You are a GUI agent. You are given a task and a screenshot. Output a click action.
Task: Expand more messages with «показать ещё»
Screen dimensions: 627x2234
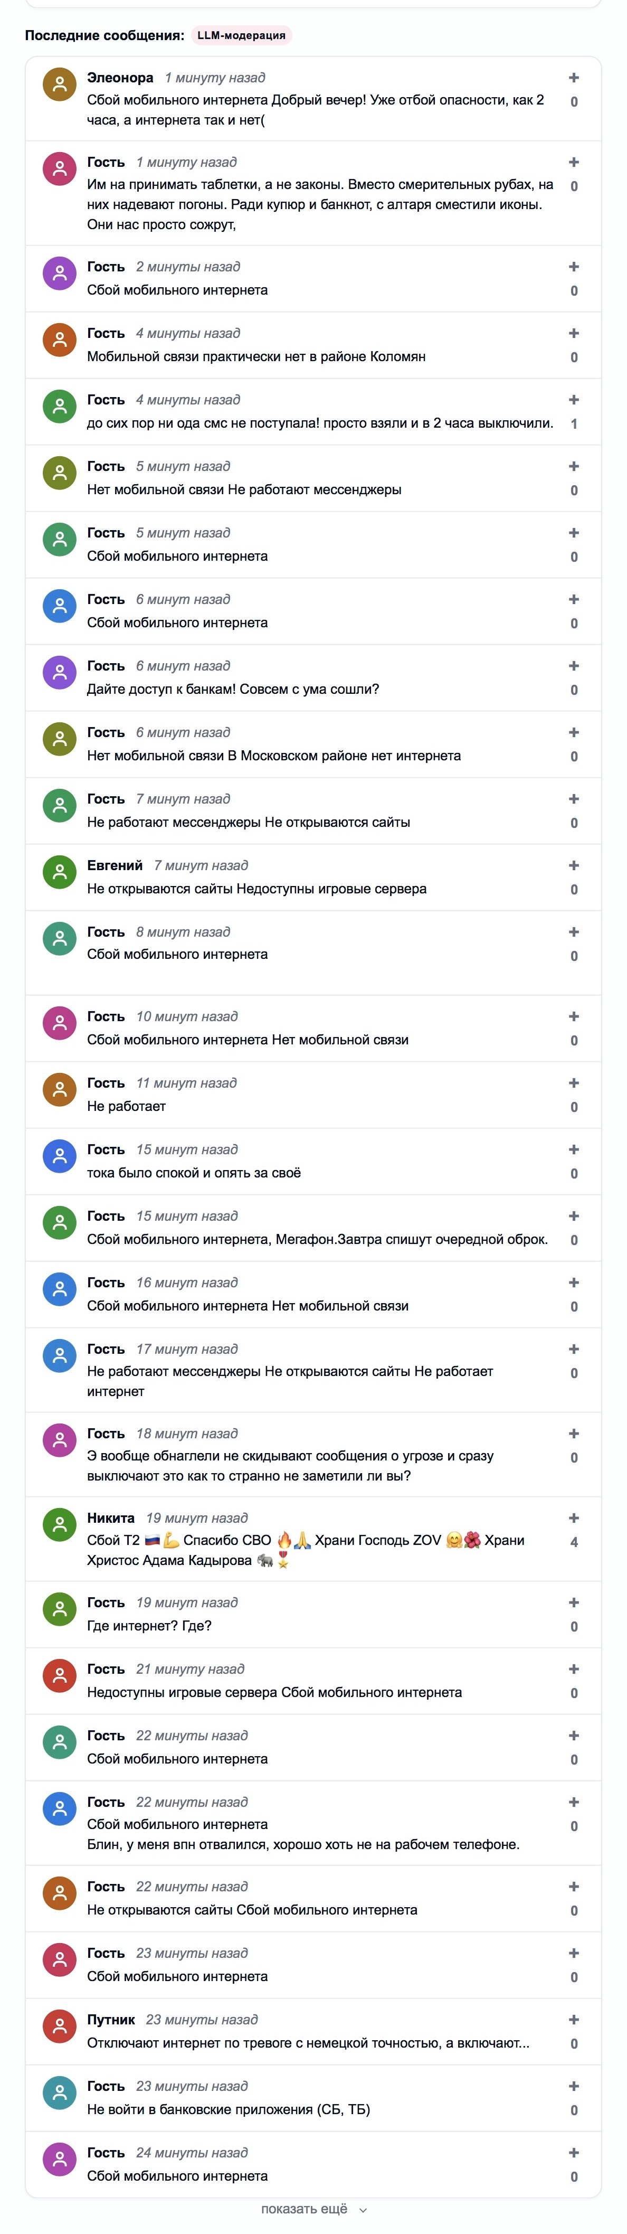[x=305, y=2209]
